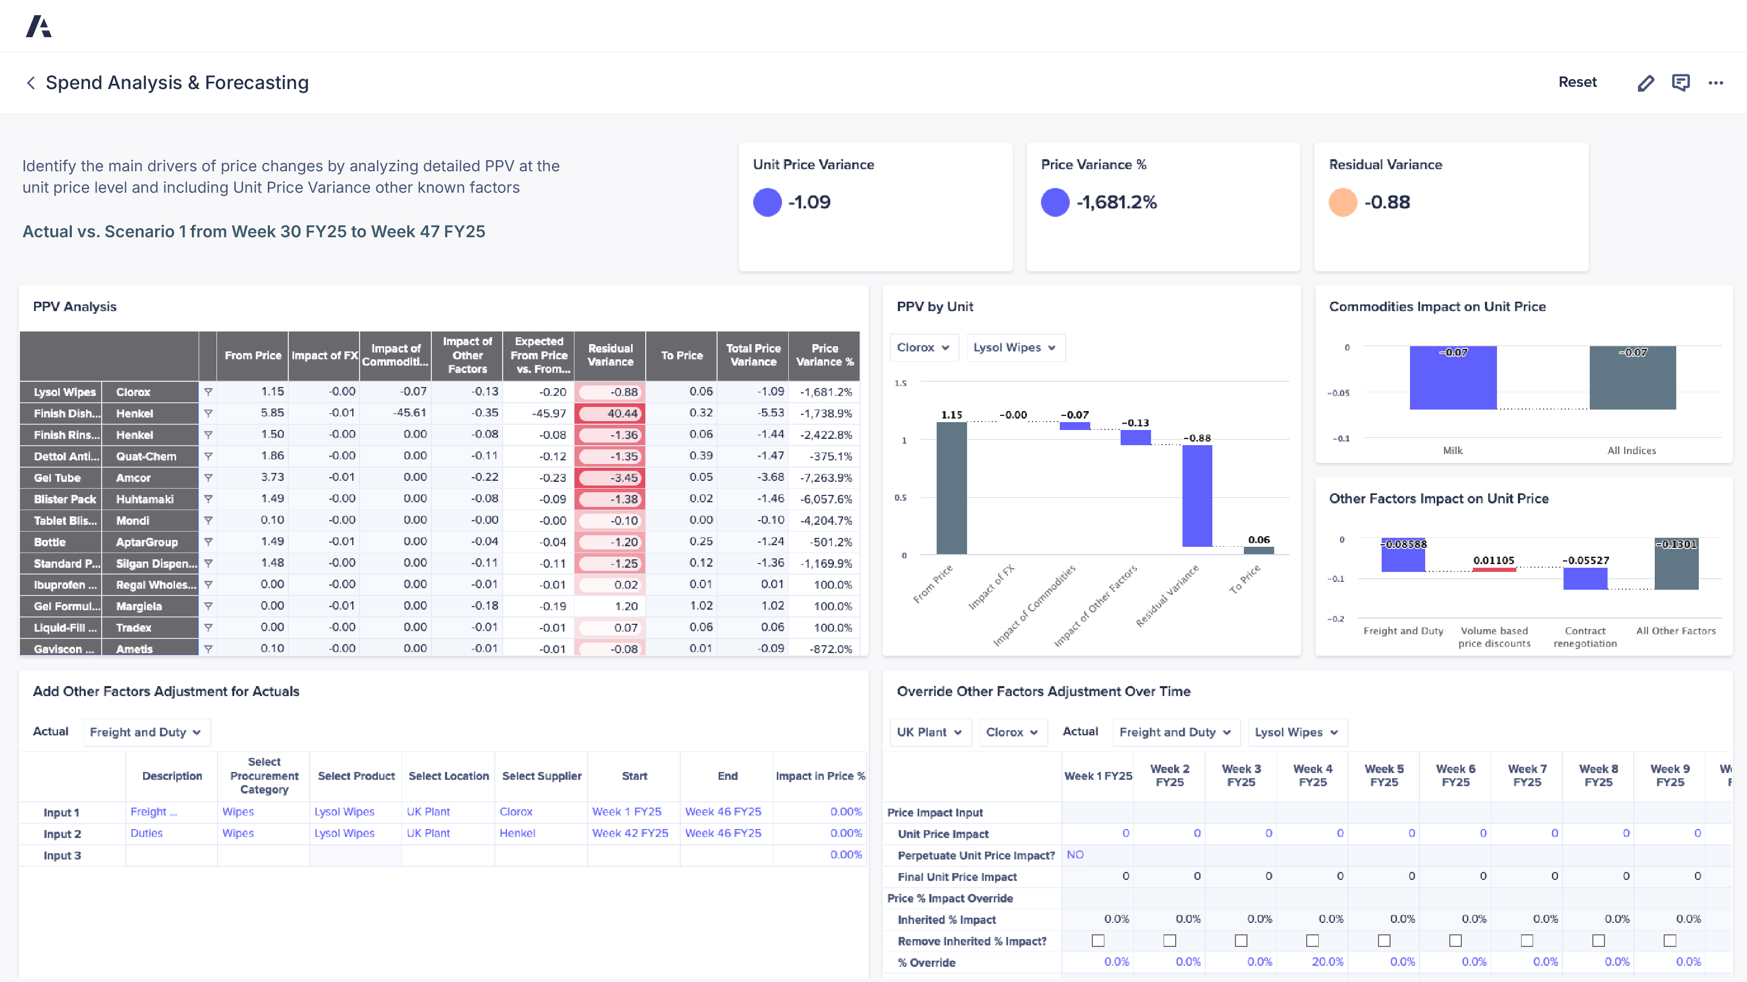Click the filter icon on the Bottle AptarGroup row
The image size is (1747, 982).
208,542
